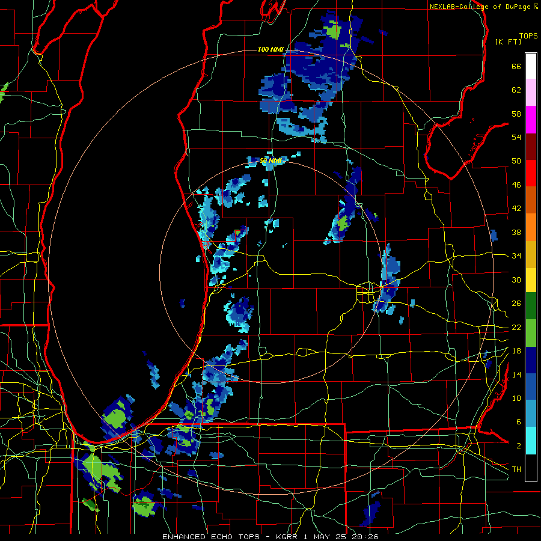The width and height of the screenshot is (541, 541).
Task: Click the 50 NMI range ring label
Action: point(270,160)
